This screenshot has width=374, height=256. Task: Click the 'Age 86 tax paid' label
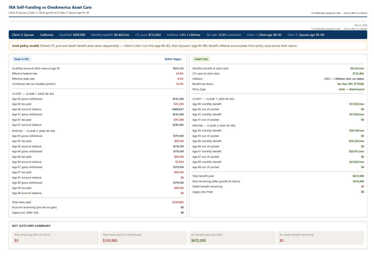click(22, 157)
